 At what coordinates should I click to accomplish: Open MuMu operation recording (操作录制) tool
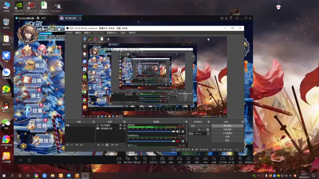(128, 158)
